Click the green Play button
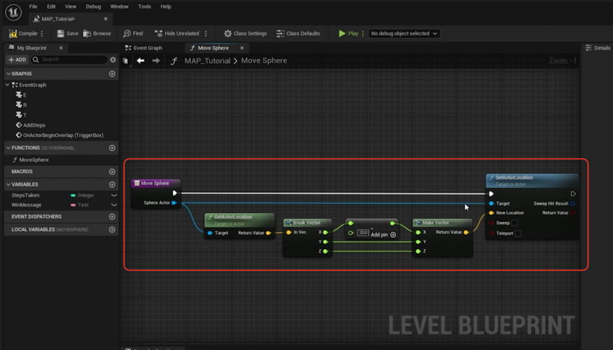This screenshot has width=613, height=350. pos(348,33)
